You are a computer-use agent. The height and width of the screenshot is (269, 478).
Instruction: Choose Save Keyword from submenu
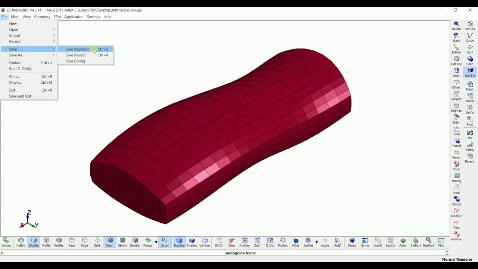(x=86, y=49)
